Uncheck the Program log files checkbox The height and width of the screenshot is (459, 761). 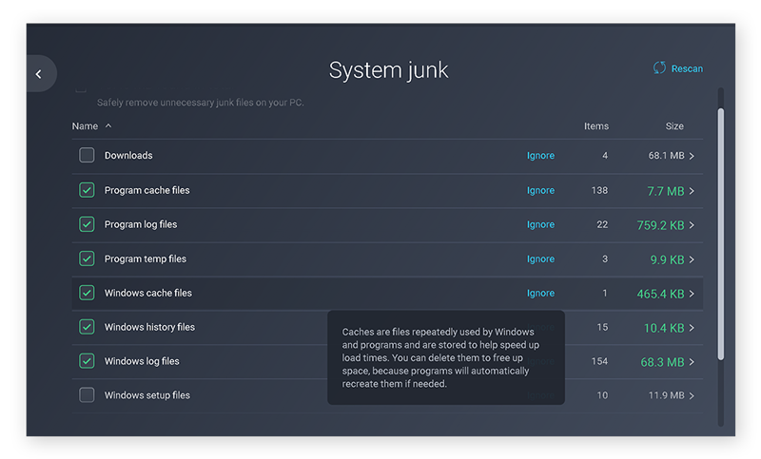coord(87,224)
